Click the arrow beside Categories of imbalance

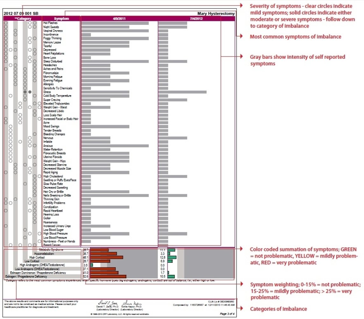[x=241, y=308]
